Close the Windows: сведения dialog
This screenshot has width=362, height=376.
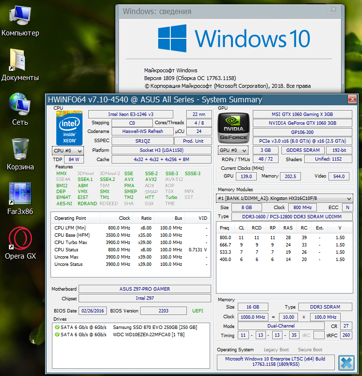coord(333,9)
